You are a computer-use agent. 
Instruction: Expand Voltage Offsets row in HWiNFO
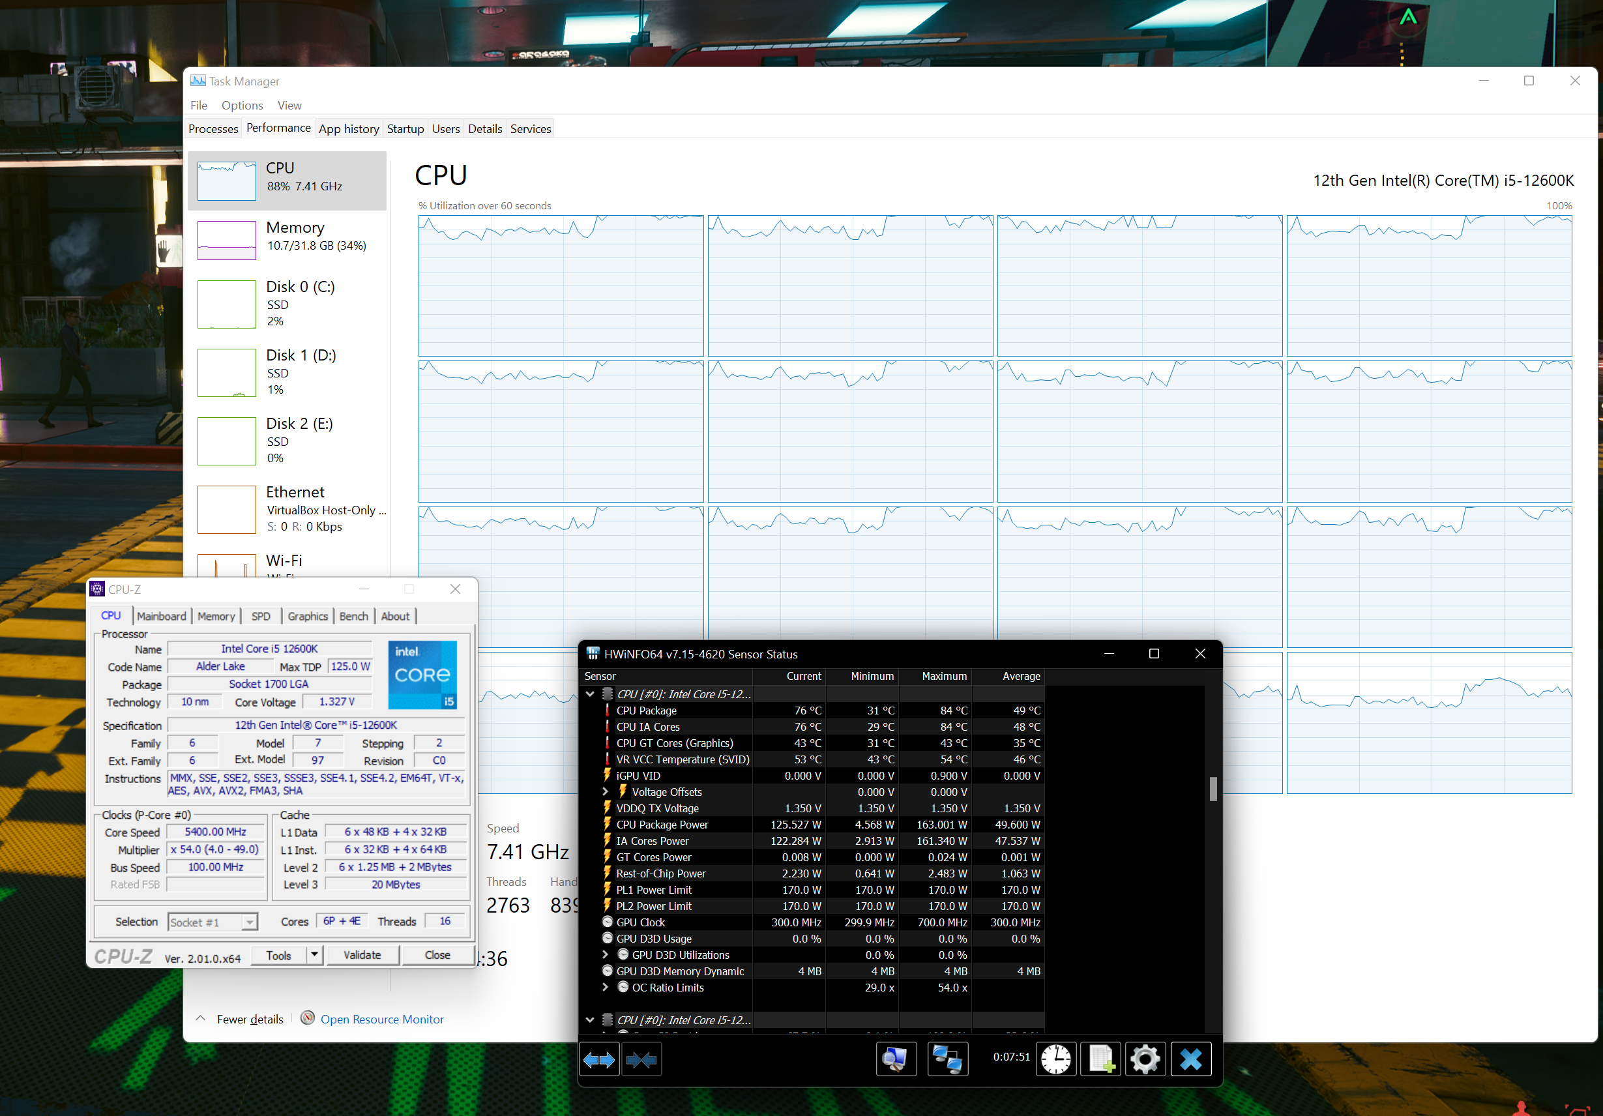606,792
